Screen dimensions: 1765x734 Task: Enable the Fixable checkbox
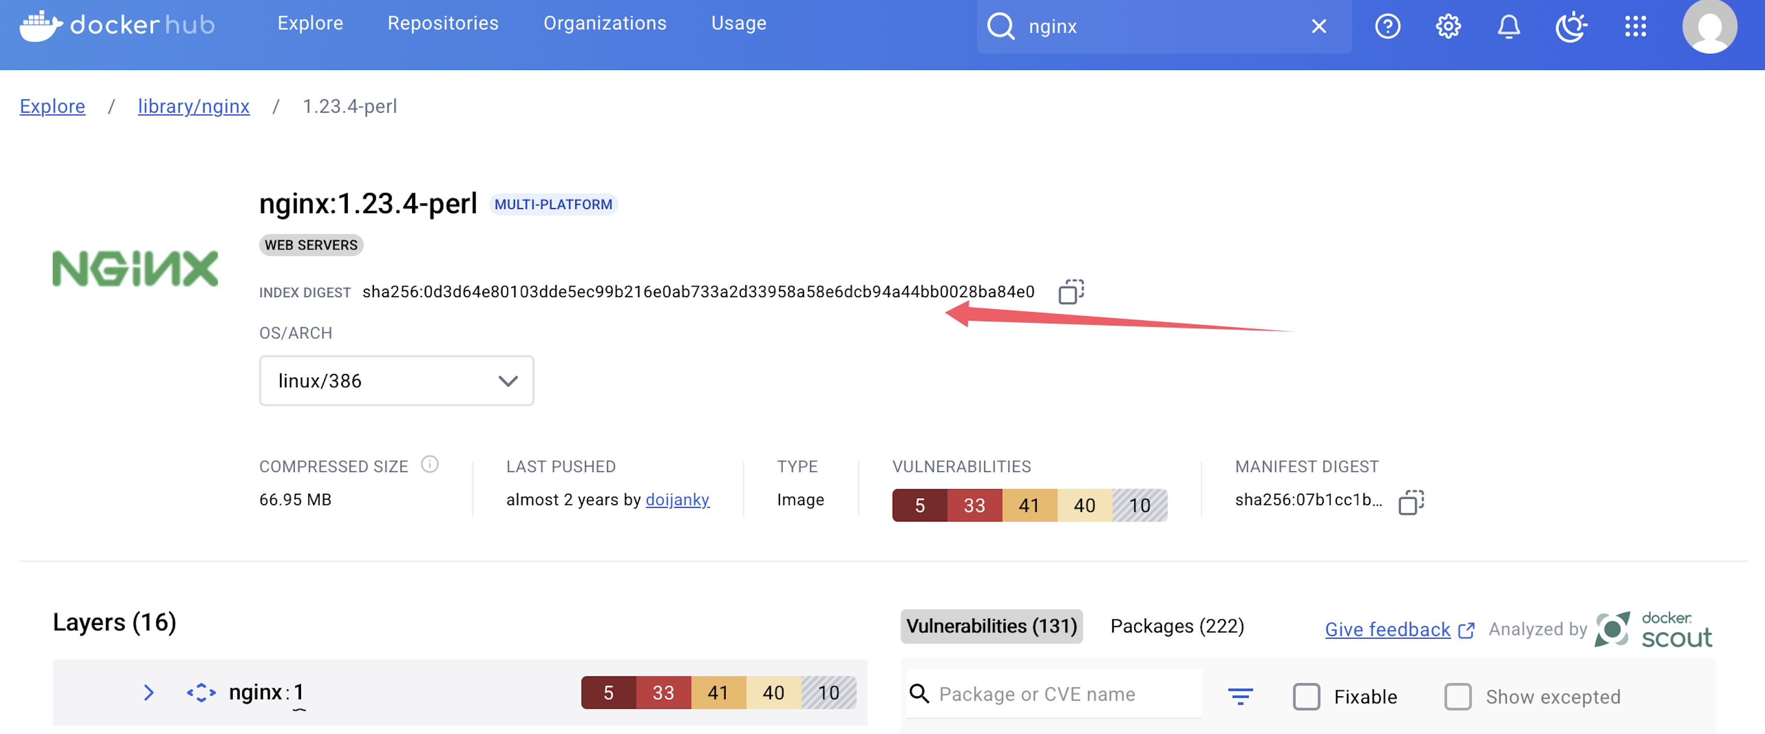pyautogui.click(x=1306, y=696)
